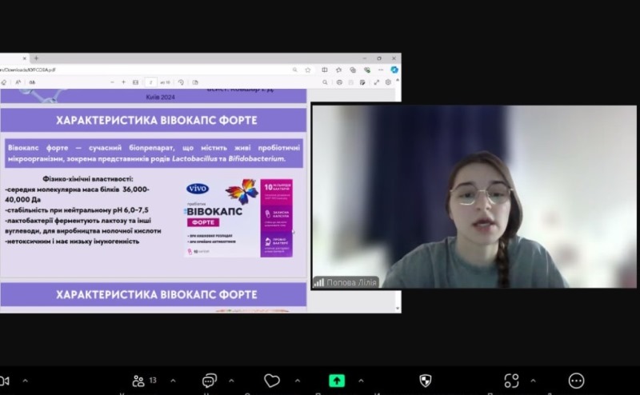Viewport: 640px width, 395px height.
Task: Open the Zoom participants panel
Action: (138, 381)
